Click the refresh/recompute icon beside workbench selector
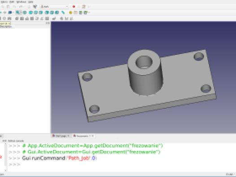The image size is (236, 177). point(35,7)
